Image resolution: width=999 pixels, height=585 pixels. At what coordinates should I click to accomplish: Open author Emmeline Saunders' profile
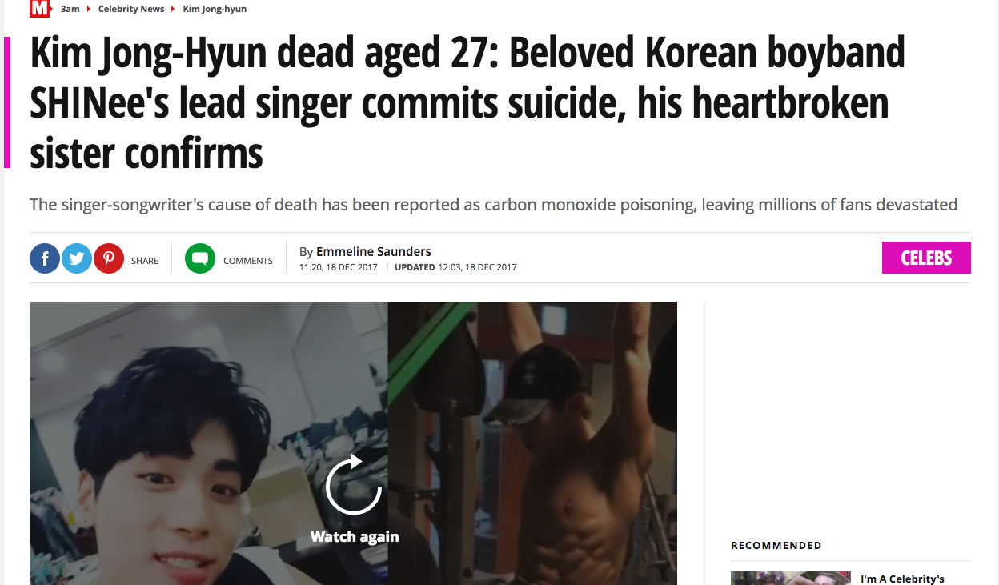(374, 251)
